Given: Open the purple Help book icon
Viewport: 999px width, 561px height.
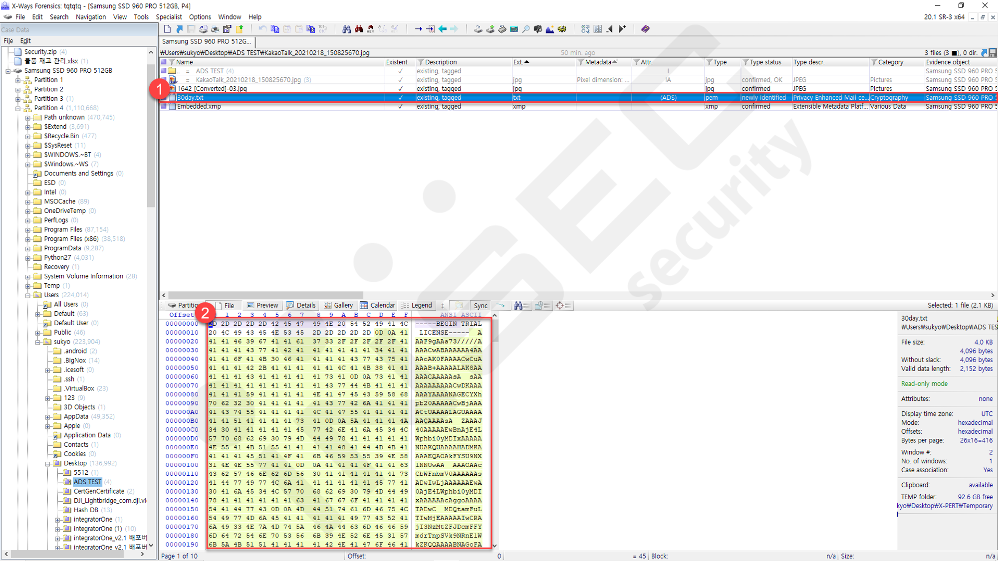Looking at the screenshot, I should (645, 29).
